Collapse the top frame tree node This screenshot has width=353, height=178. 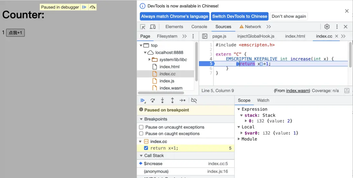pos(141,45)
